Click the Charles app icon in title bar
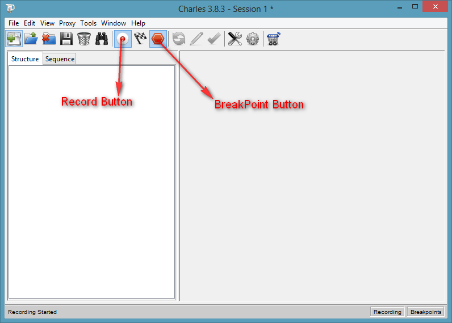The width and height of the screenshot is (452, 323). coord(10,8)
